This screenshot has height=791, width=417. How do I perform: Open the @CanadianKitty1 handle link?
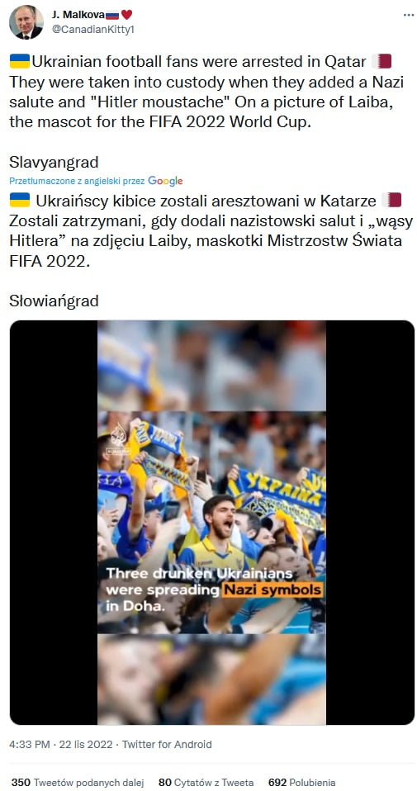tap(92, 29)
